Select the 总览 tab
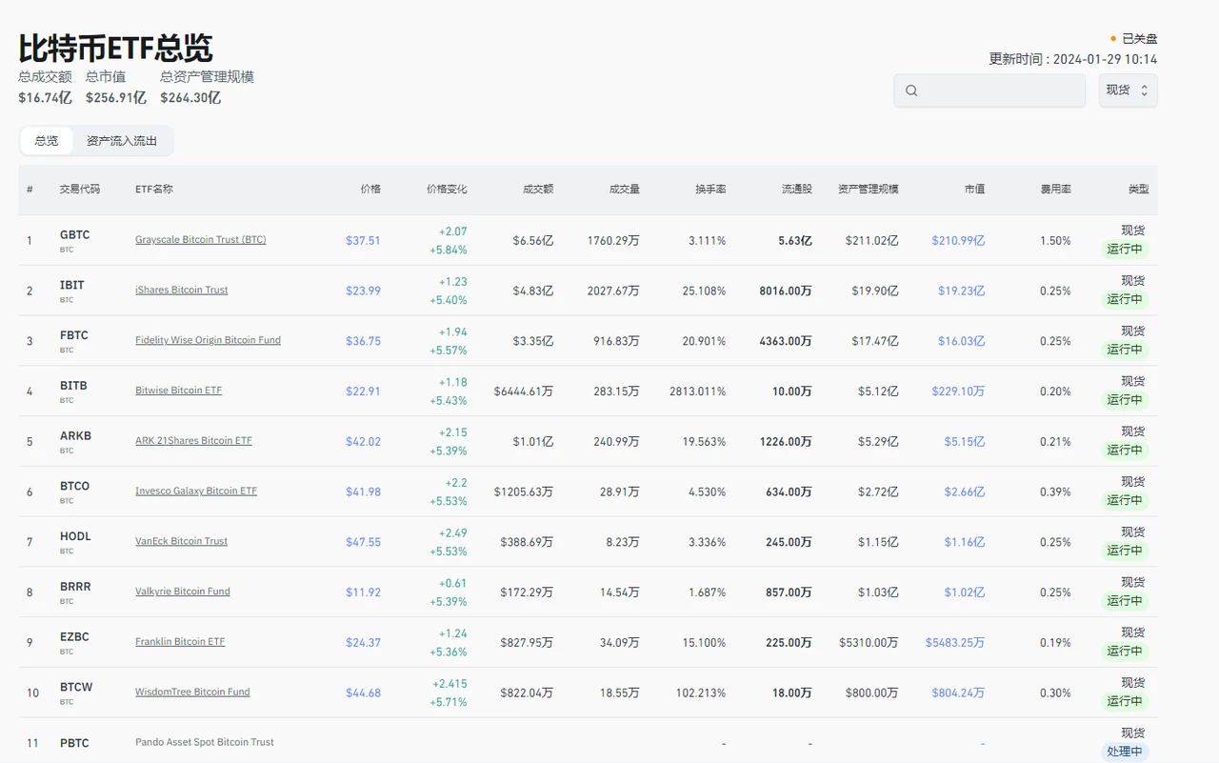 [x=47, y=141]
